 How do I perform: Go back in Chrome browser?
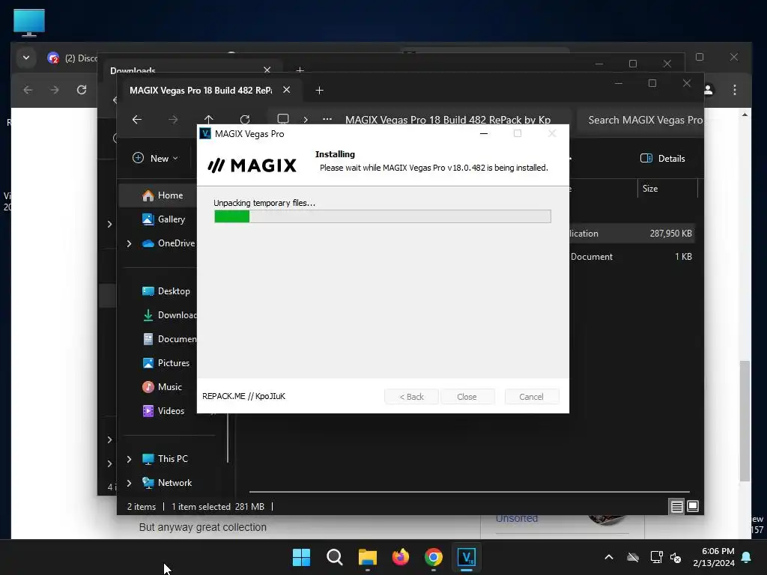coord(28,90)
